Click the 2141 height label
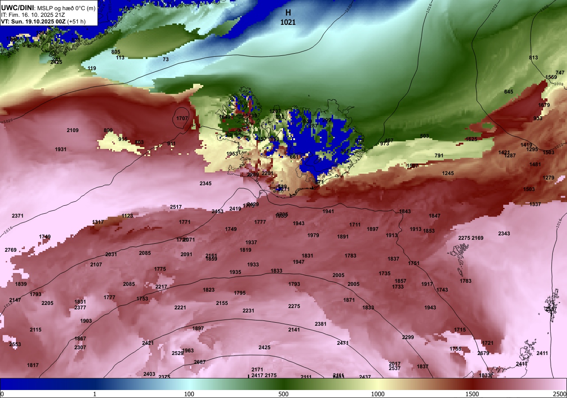The height and width of the screenshot is (398, 567). point(294,330)
